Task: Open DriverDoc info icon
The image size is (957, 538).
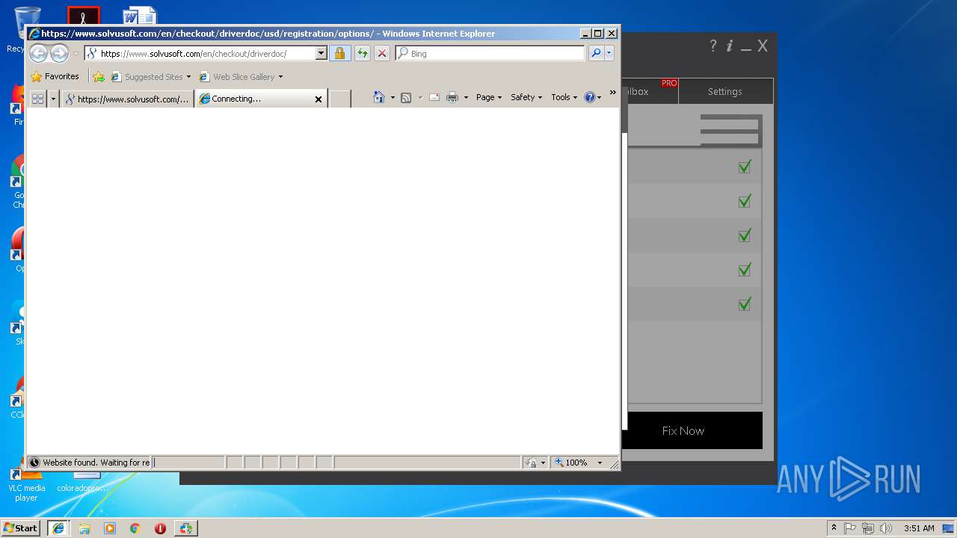Action: click(730, 46)
